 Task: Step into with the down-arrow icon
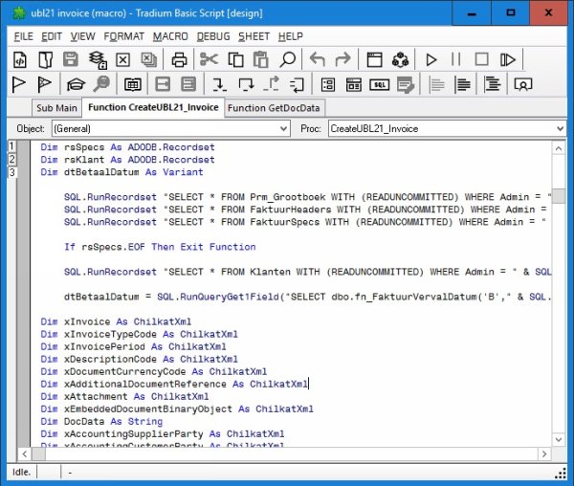(x=219, y=85)
